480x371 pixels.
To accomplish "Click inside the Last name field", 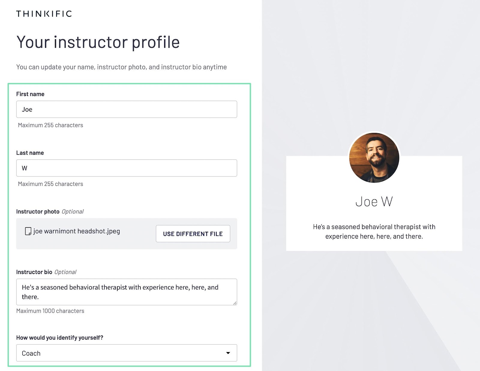I will click(126, 168).
